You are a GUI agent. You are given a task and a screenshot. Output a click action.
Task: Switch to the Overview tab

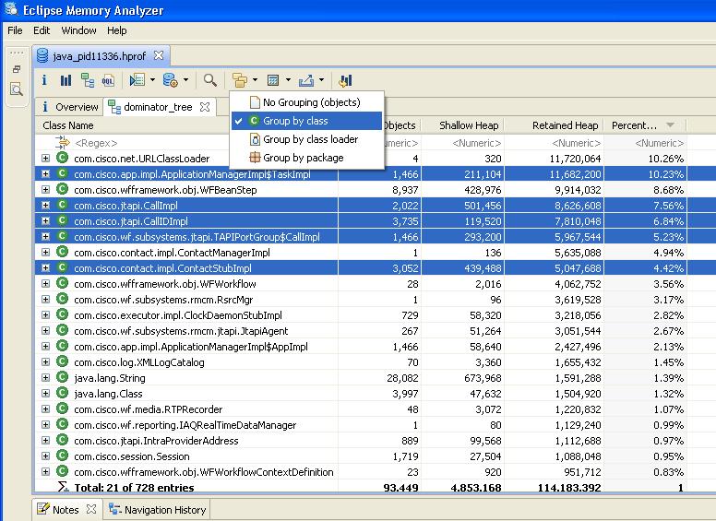click(x=69, y=107)
